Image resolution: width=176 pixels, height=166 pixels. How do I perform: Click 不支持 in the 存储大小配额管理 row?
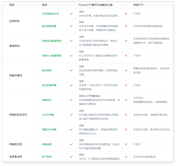coord(137,56)
